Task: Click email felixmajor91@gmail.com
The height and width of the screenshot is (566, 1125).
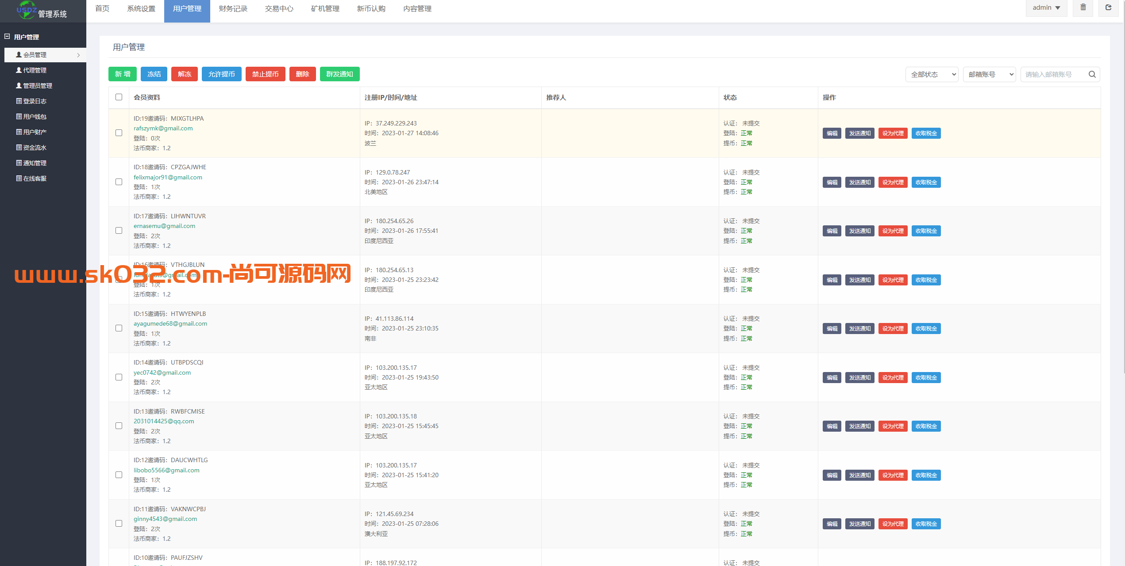Action: [x=168, y=177]
